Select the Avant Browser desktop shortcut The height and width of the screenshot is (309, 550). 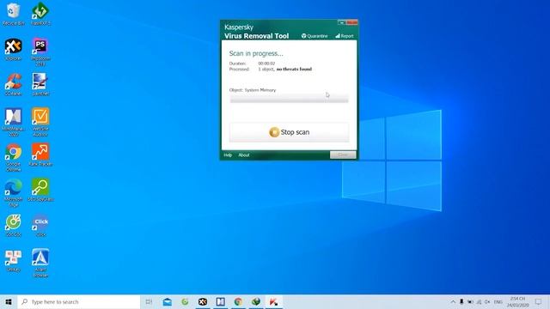point(40,263)
